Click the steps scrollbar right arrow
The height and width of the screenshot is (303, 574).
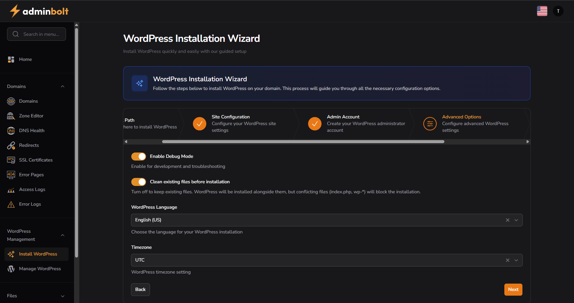click(x=528, y=142)
